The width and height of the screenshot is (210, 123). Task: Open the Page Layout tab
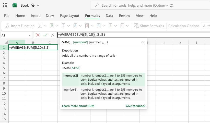pos(69,16)
